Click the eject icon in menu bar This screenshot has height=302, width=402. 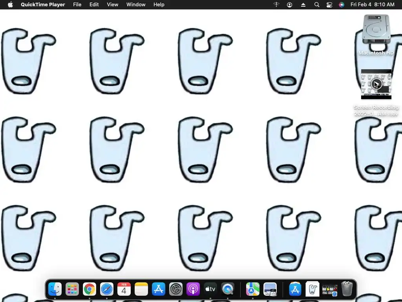click(x=303, y=5)
